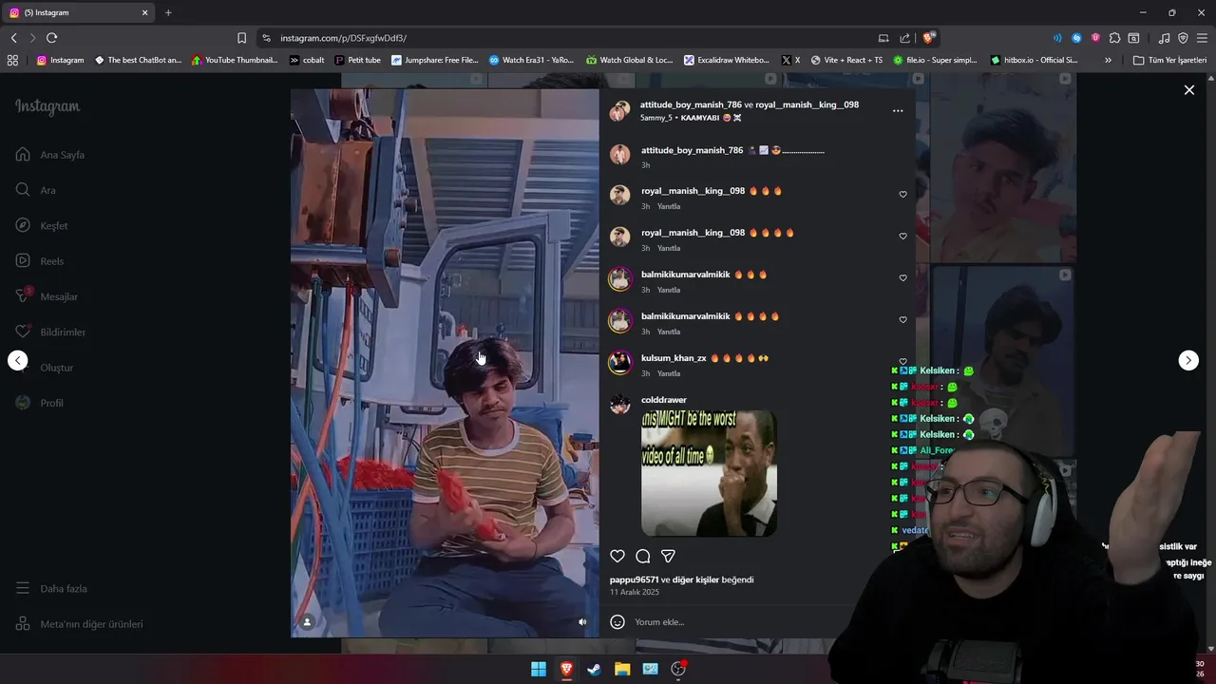Like the Instagram post with heart icon
Image resolution: width=1216 pixels, height=684 pixels.
click(x=617, y=556)
